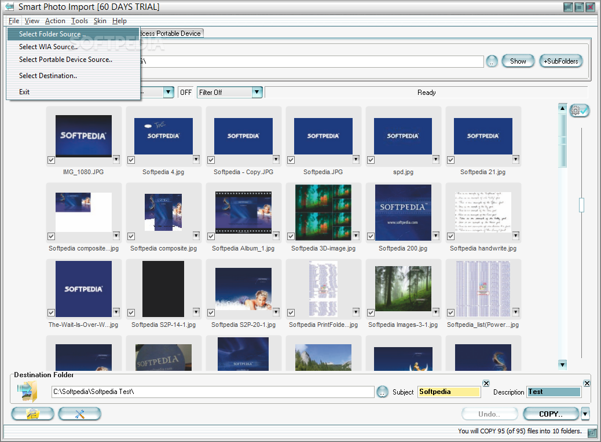Screen dimensions: 601x442
Task: Click the destination folder path field
Action: pos(212,392)
